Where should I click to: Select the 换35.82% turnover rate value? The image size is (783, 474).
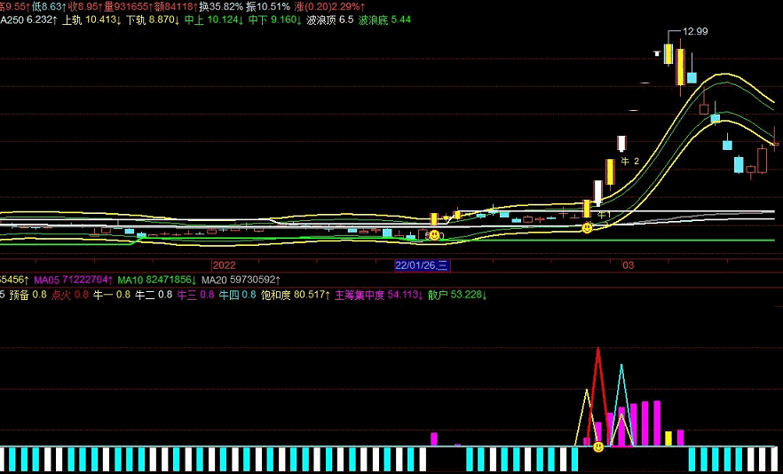(221, 6)
